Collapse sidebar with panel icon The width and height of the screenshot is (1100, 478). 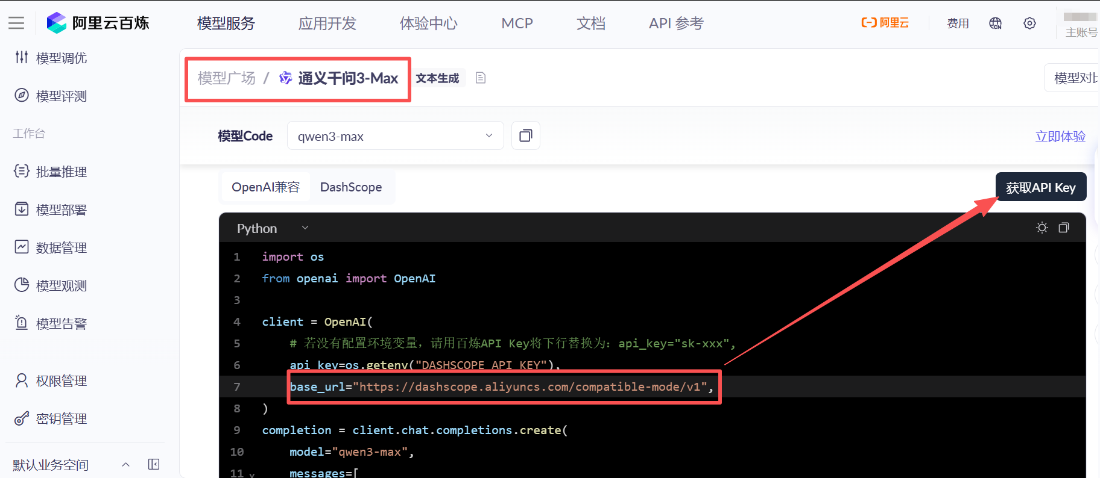154,464
